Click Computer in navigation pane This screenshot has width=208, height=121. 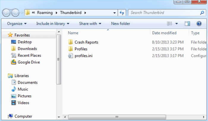23,116
